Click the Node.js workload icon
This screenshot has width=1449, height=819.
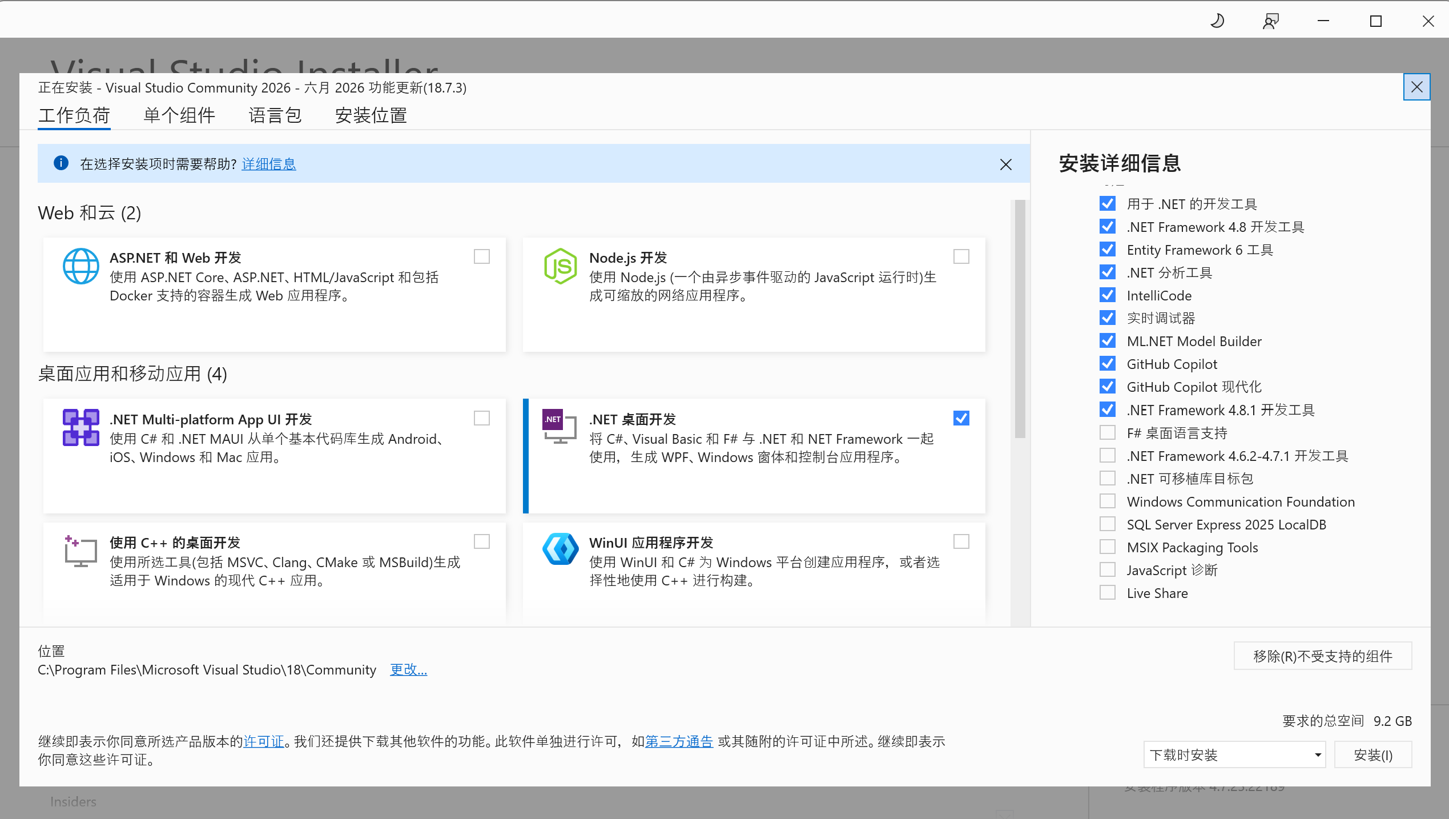[x=560, y=266]
